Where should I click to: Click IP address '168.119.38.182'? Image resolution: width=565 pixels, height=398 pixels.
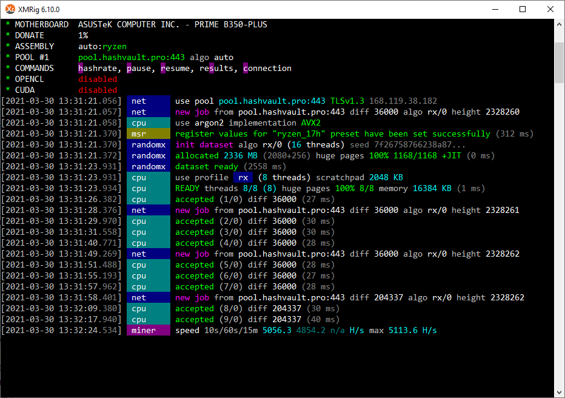(403, 101)
